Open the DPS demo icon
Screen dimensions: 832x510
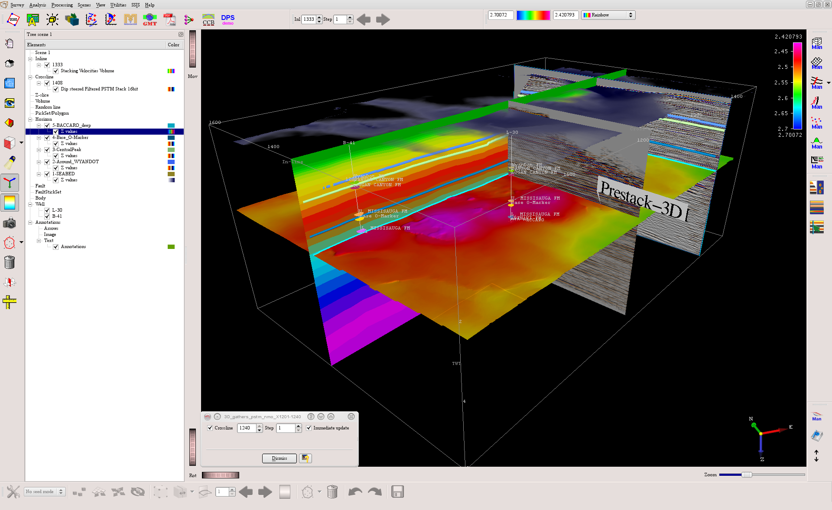[228, 19]
